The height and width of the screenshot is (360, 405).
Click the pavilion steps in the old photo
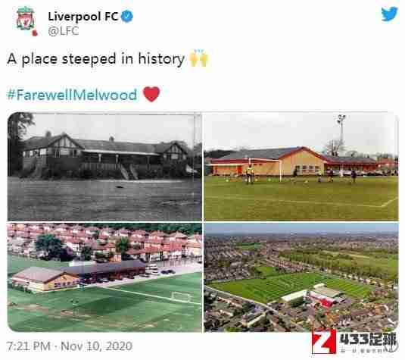(x=129, y=171)
